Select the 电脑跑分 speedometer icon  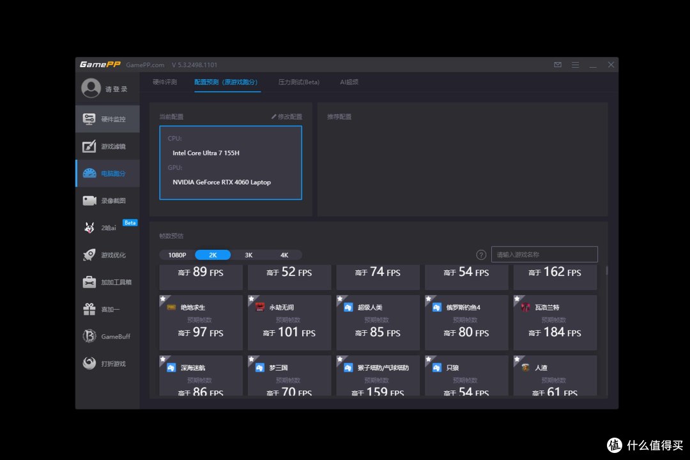[x=89, y=173]
